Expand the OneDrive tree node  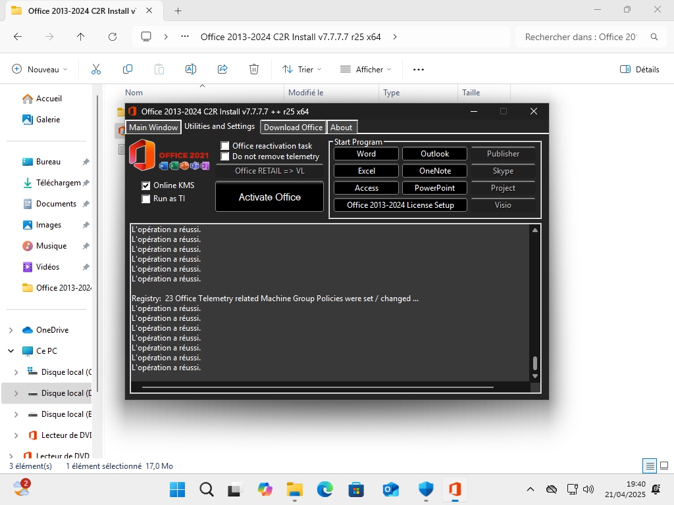pyautogui.click(x=11, y=330)
